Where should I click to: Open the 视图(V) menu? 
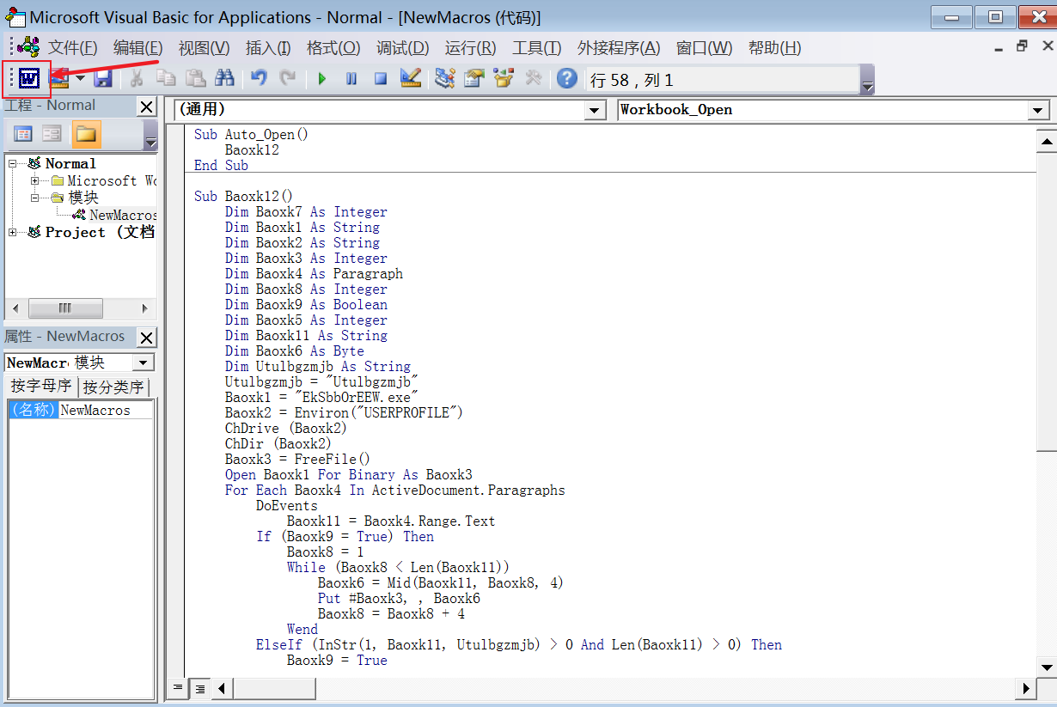pos(204,48)
